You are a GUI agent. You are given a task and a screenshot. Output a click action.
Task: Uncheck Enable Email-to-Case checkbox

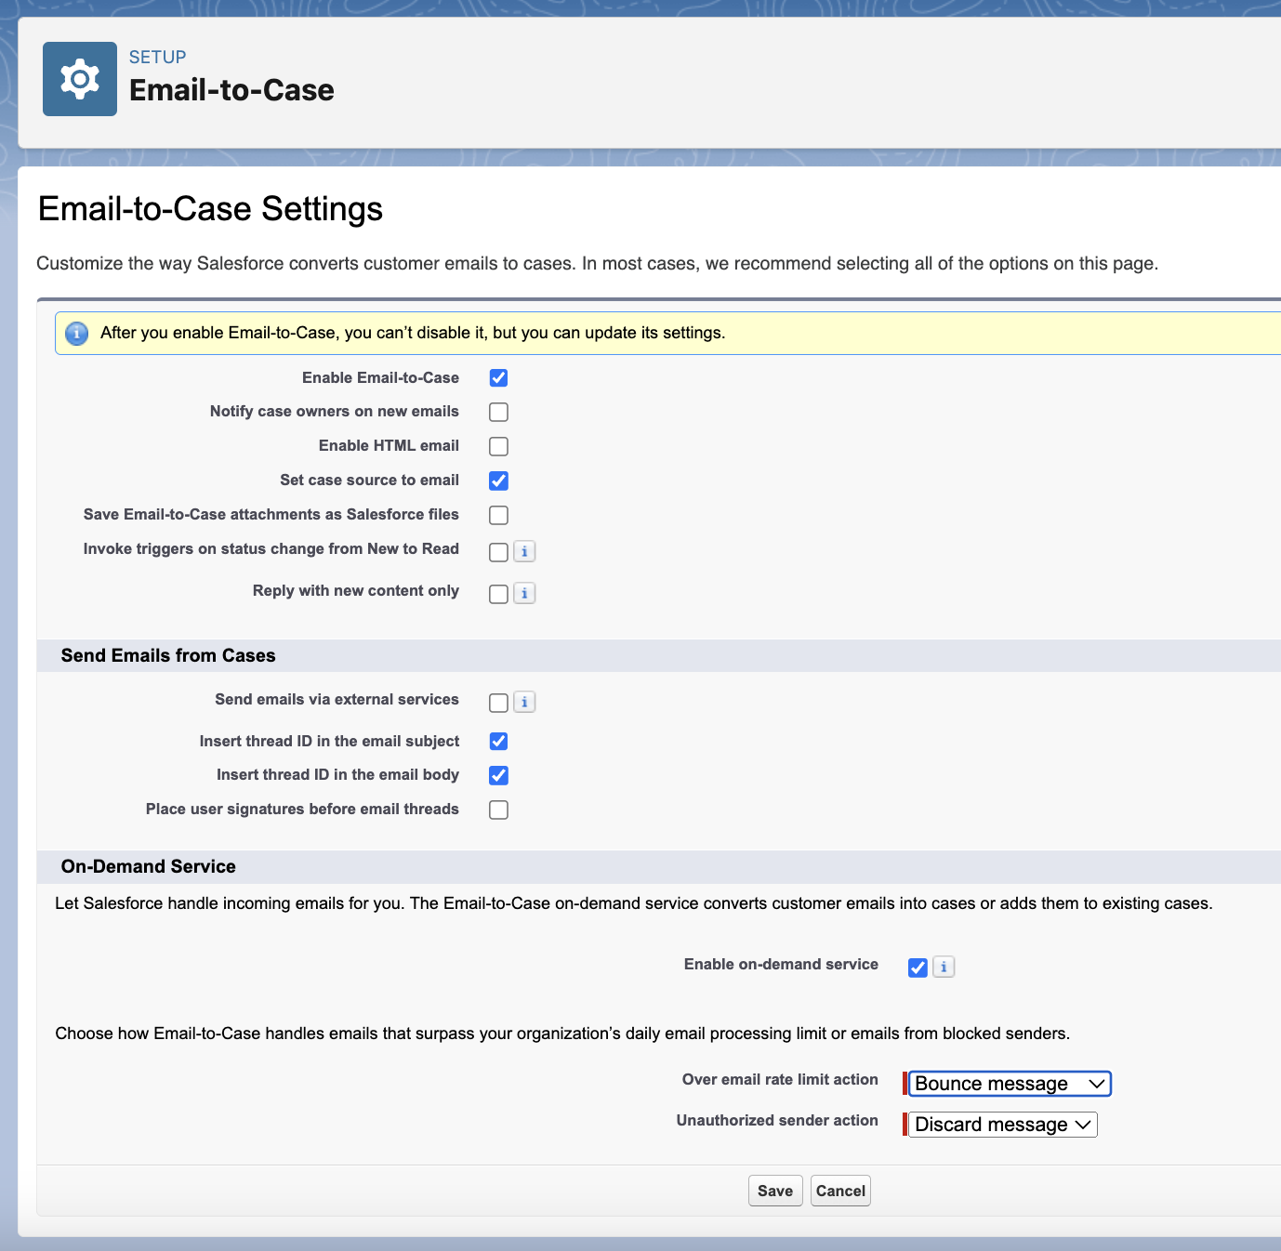click(x=498, y=377)
